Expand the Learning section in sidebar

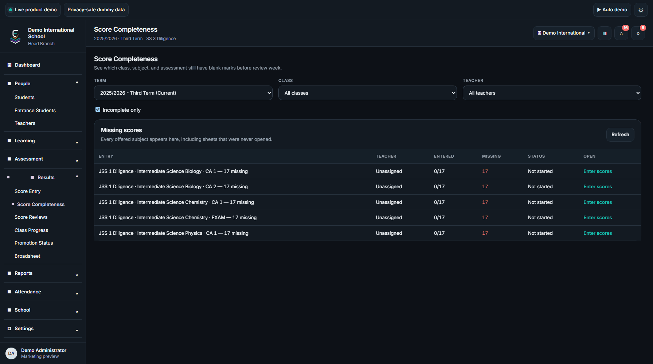click(43, 141)
